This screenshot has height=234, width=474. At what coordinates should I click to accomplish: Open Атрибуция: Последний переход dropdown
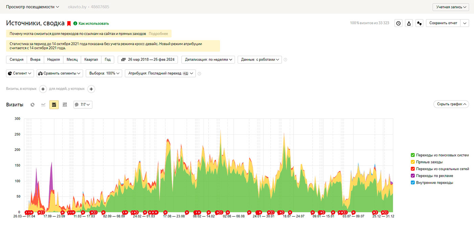(160, 73)
